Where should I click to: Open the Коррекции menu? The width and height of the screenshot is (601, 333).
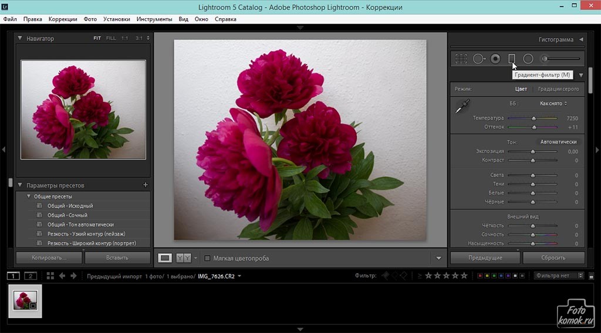pos(63,19)
